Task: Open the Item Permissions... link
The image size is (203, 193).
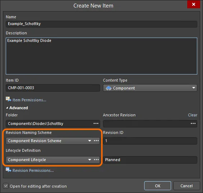Action: [29, 100]
